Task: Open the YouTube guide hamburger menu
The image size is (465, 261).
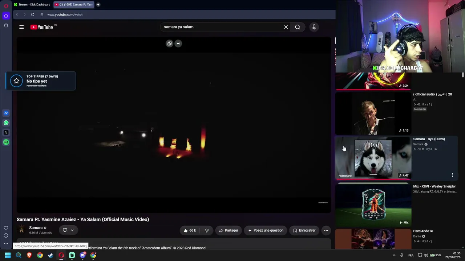Action: tap(21, 27)
